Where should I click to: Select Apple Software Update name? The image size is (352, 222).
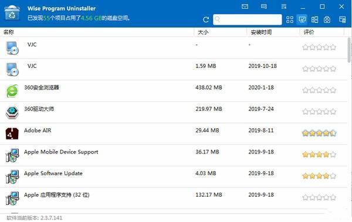53,173
